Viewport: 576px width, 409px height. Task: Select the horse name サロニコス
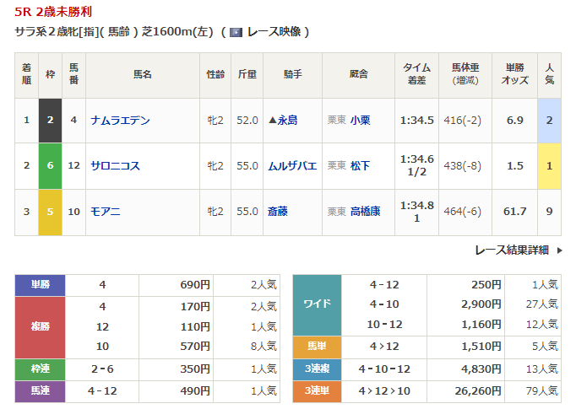pos(117,166)
